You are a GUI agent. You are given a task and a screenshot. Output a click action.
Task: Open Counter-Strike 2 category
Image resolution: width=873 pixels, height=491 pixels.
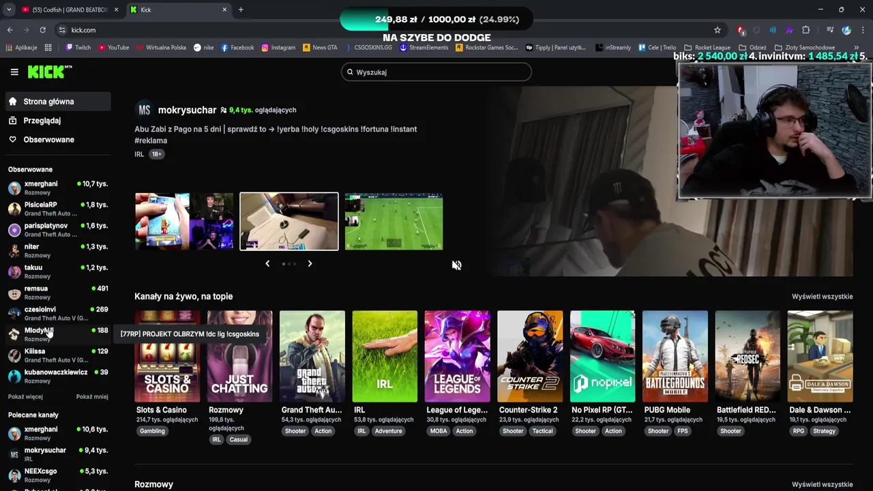530,357
